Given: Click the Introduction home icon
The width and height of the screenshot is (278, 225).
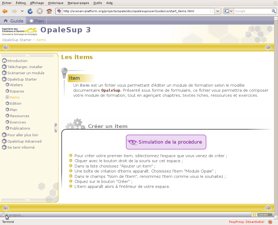Looking at the screenshot, I should pyautogui.click(x=4, y=61).
